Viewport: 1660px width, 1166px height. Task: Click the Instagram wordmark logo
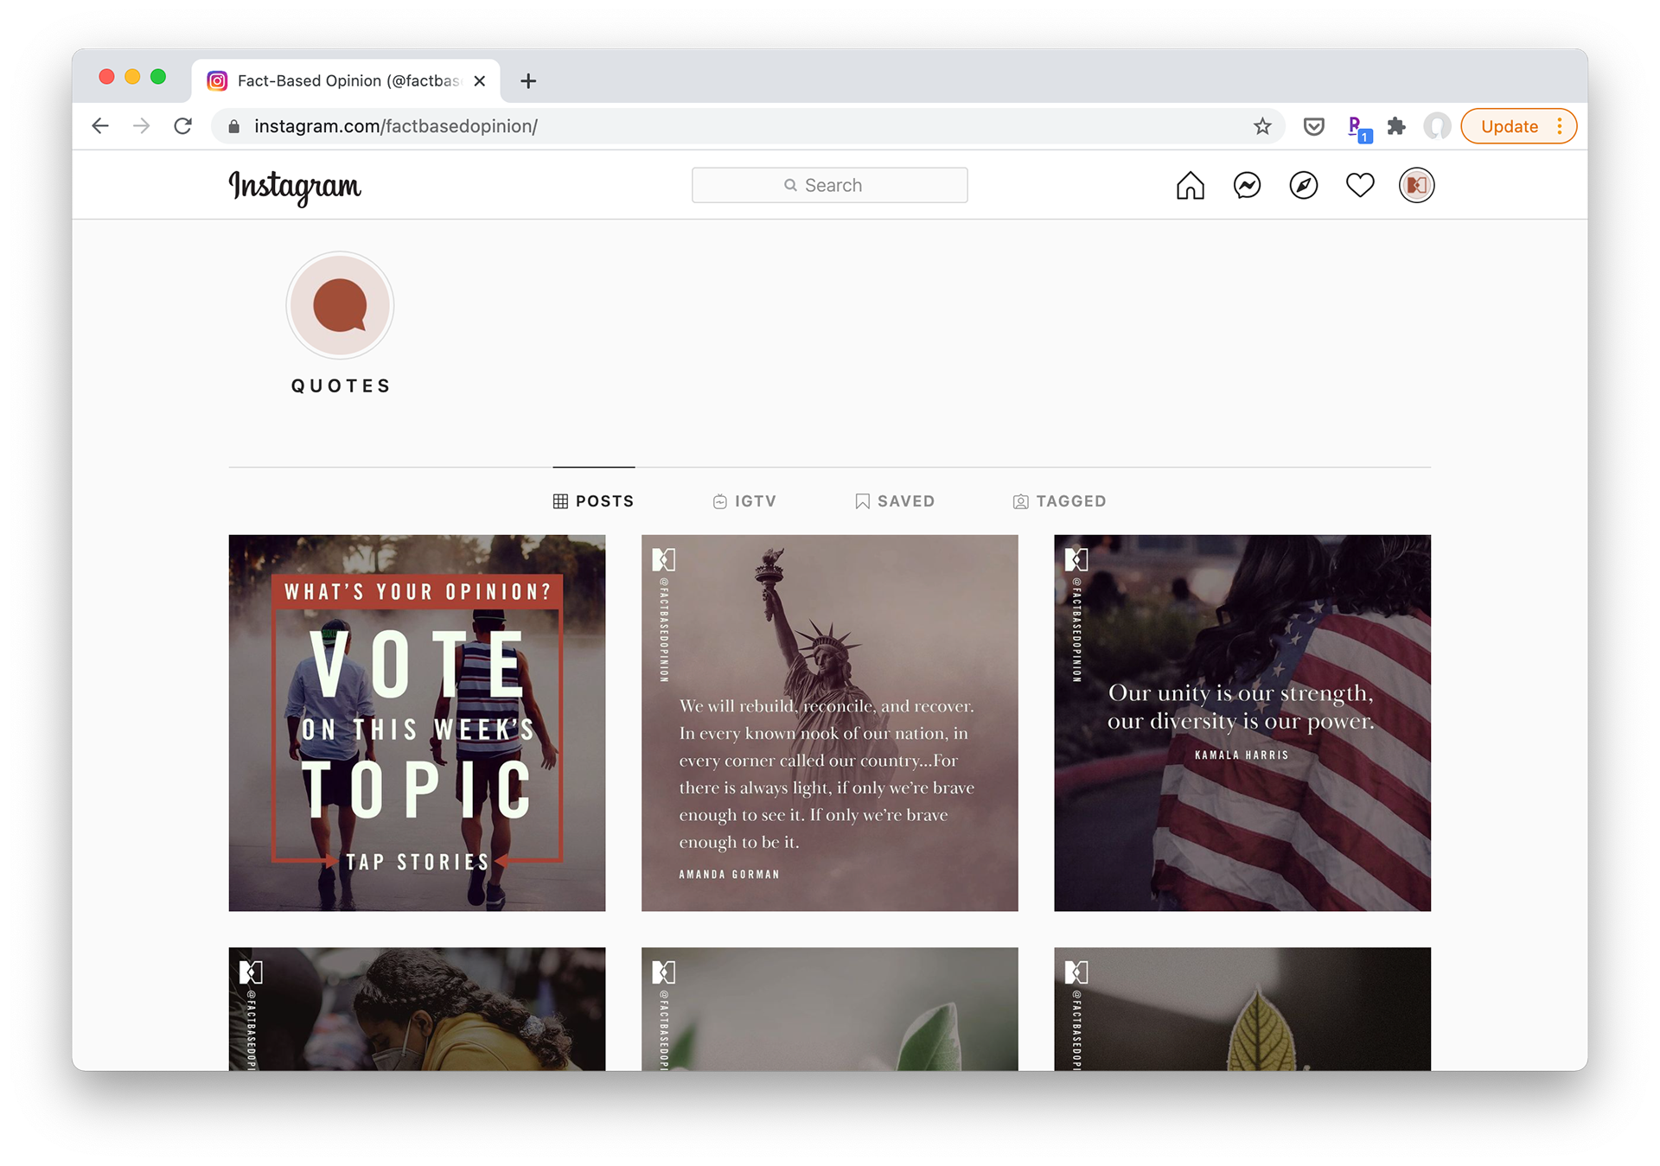(295, 187)
